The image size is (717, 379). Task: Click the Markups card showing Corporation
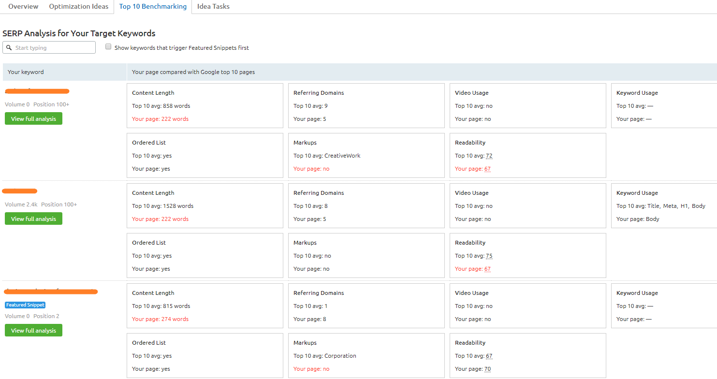(x=366, y=356)
